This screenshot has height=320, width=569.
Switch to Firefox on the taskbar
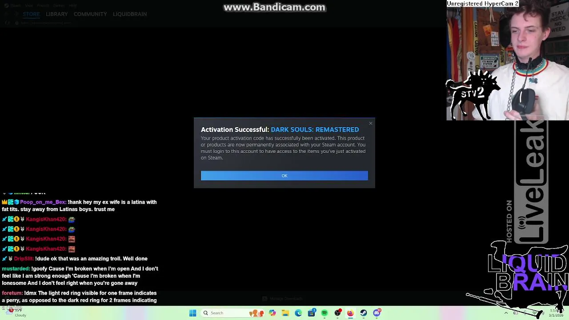pos(350,313)
